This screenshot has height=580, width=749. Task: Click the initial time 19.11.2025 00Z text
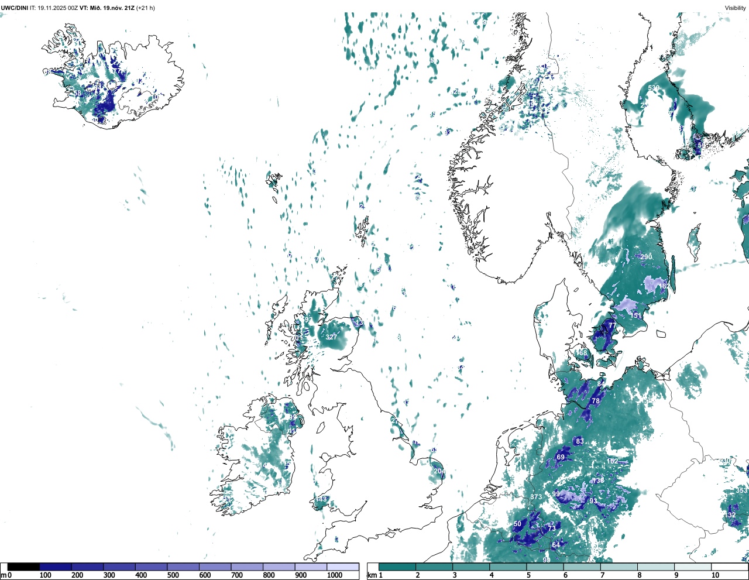click(57, 8)
